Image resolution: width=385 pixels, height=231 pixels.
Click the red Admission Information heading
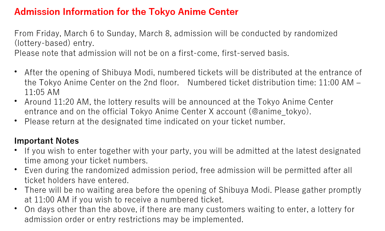(126, 12)
